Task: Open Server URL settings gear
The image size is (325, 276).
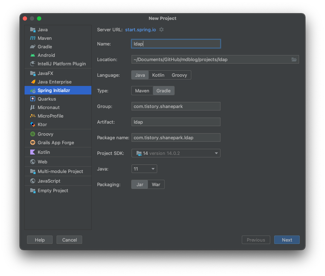Action: pyautogui.click(x=161, y=29)
